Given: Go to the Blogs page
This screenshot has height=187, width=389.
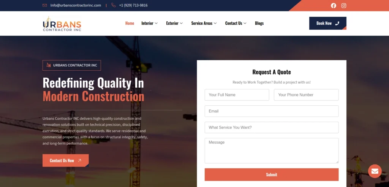Looking at the screenshot, I should coord(259,23).
